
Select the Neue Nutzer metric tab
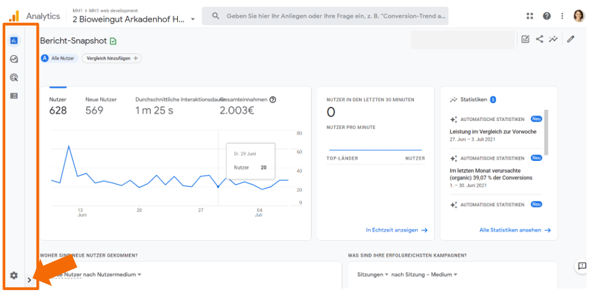(x=101, y=106)
